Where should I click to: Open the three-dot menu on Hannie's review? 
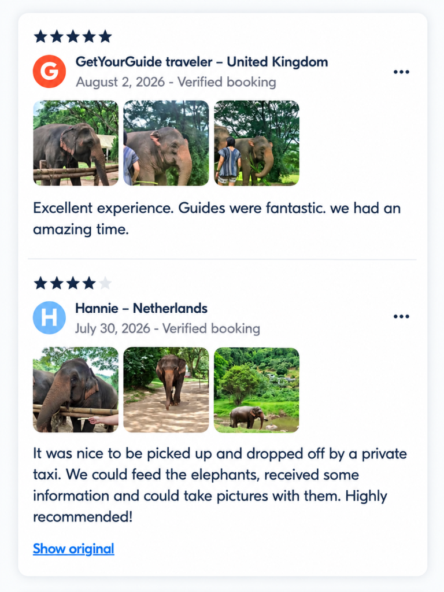click(401, 316)
